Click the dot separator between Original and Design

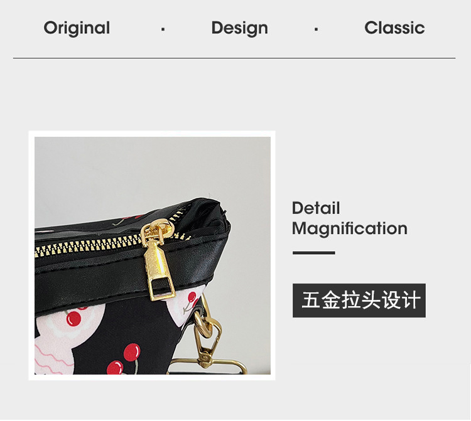163,29
